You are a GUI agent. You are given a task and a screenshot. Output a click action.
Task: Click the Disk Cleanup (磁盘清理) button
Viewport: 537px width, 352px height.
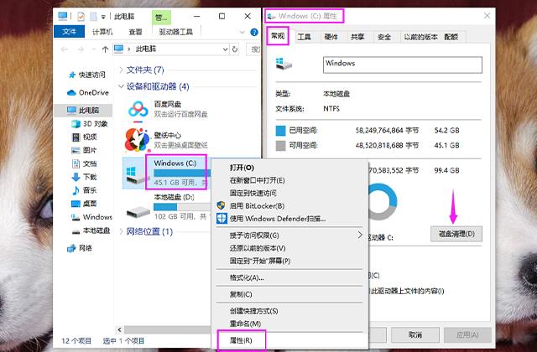tap(456, 234)
